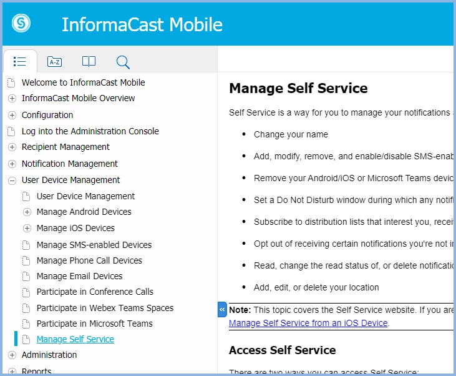456x376 pixels.
Task: Click the Access Self Service subheading
Action: (282, 350)
